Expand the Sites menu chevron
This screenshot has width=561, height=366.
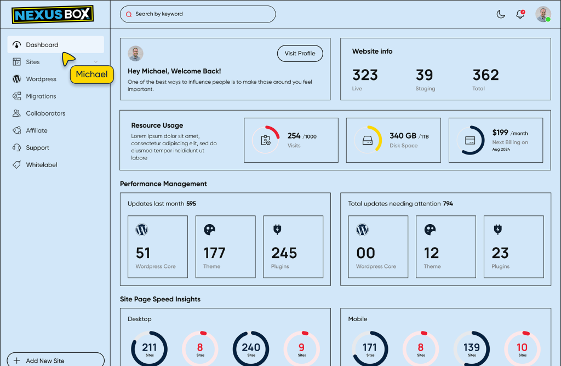(x=96, y=62)
